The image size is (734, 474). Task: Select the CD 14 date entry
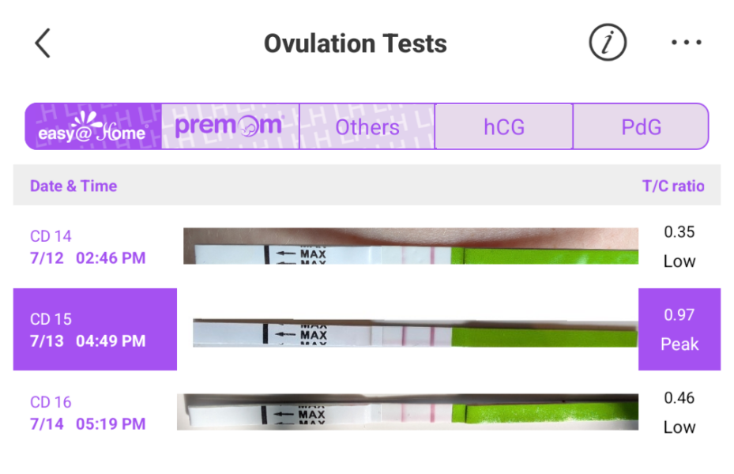coord(88,247)
